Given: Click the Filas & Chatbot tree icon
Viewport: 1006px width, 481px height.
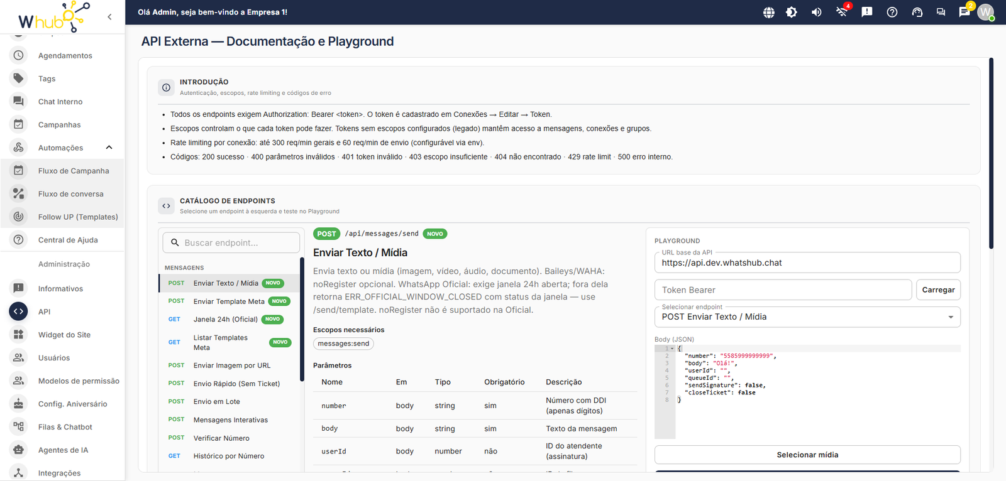Looking at the screenshot, I should click(x=19, y=427).
